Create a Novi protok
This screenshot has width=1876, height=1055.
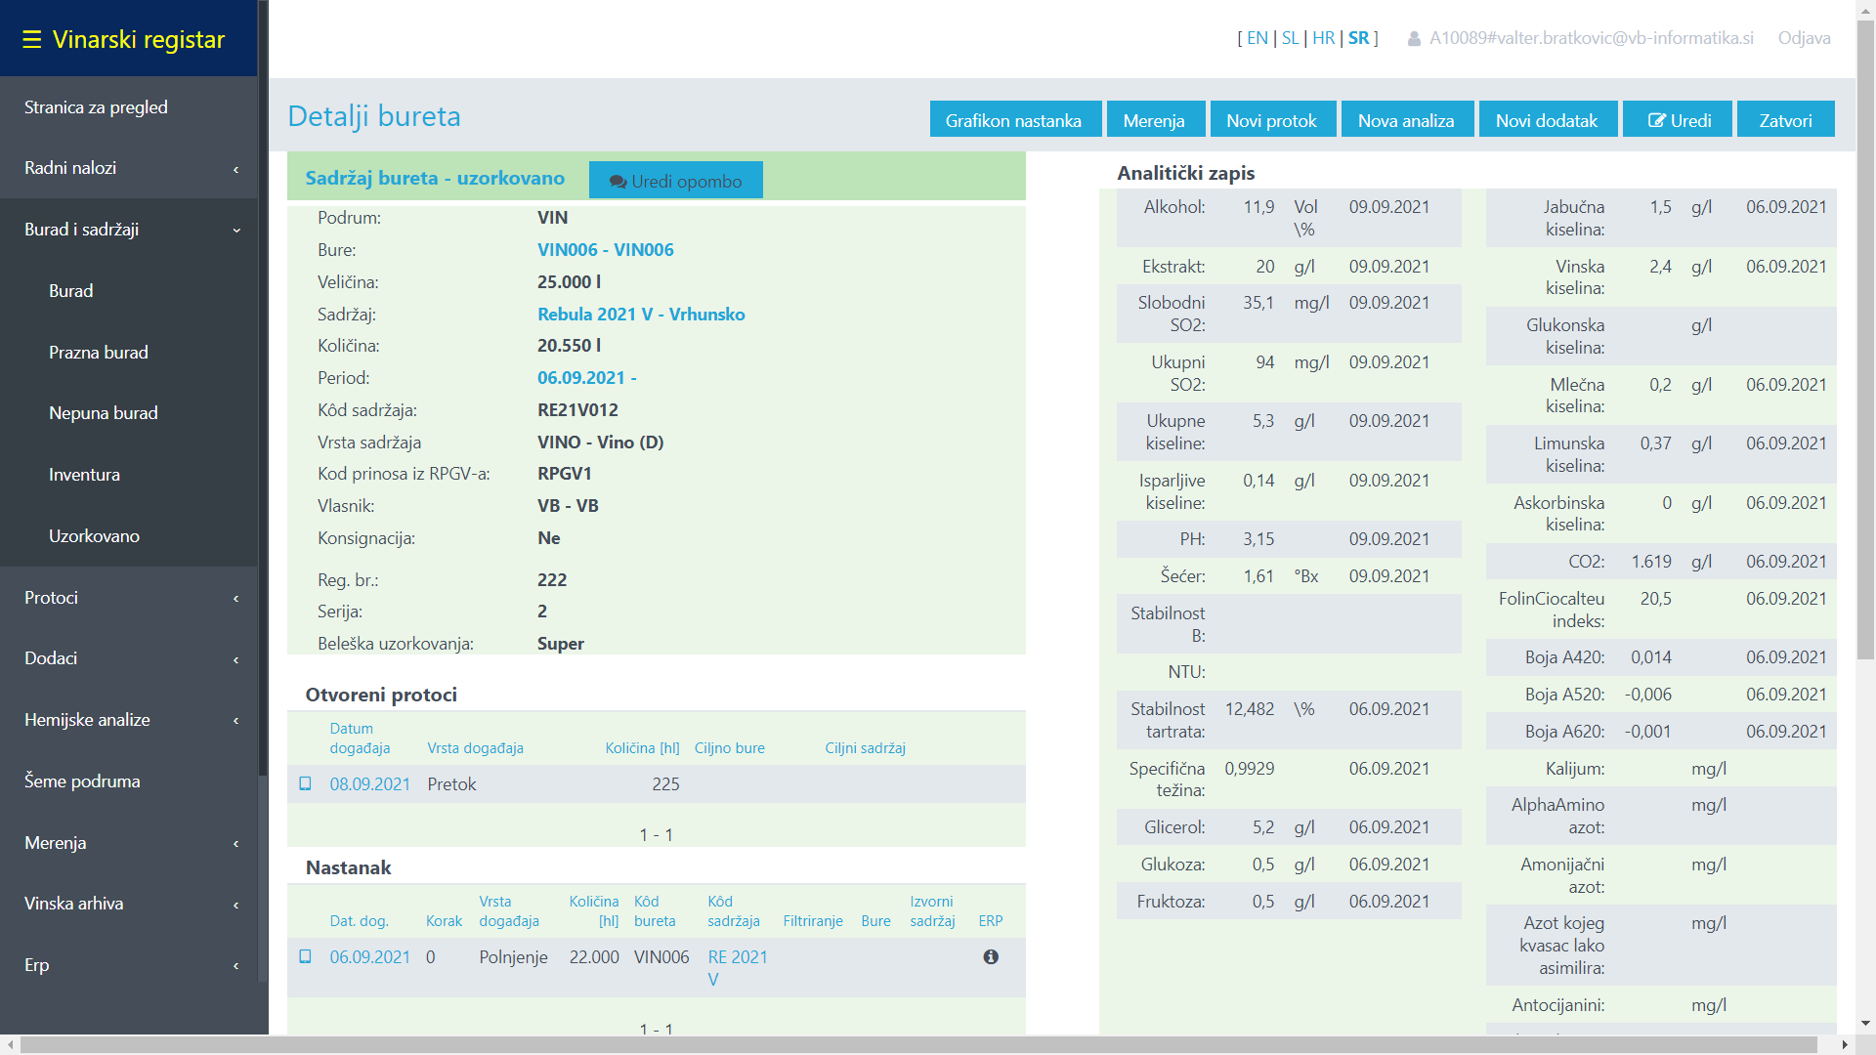tap(1272, 120)
